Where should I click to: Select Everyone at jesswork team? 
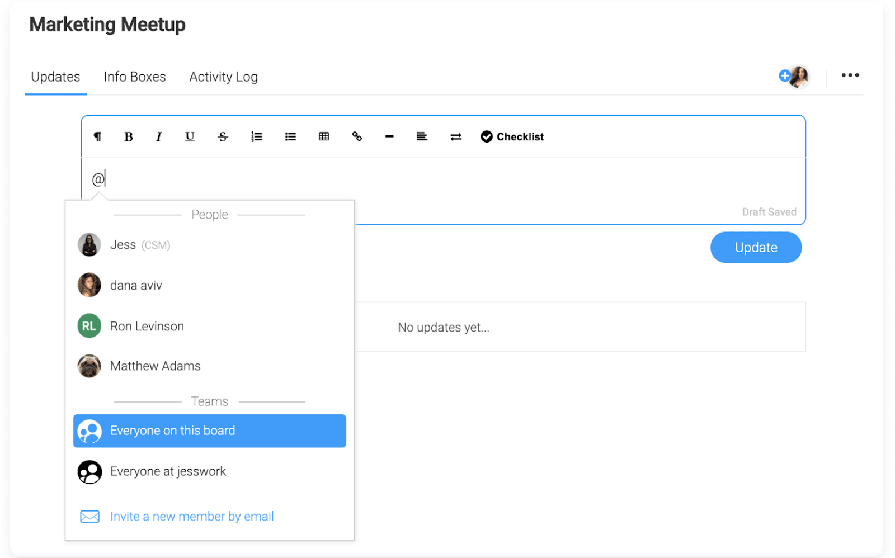(210, 471)
